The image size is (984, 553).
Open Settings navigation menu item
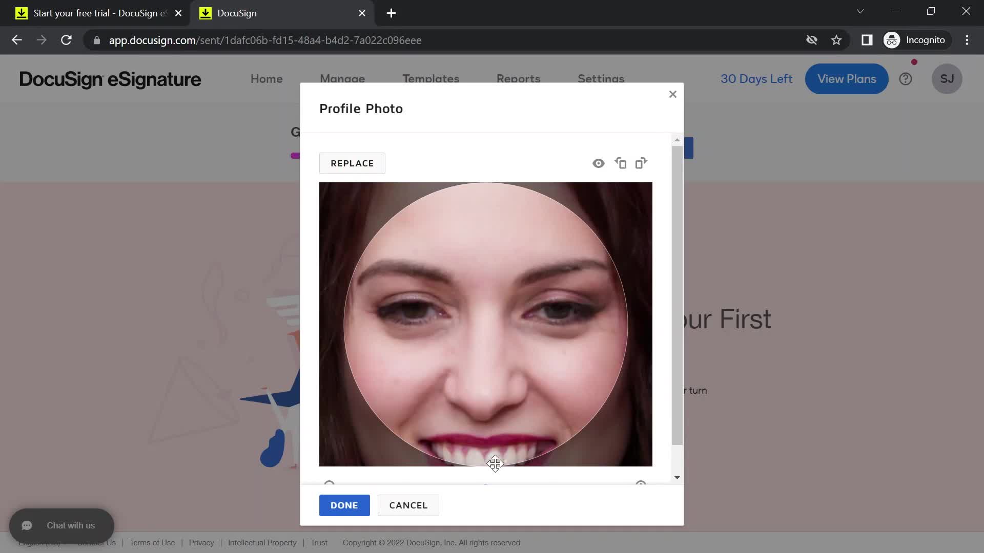pyautogui.click(x=601, y=78)
